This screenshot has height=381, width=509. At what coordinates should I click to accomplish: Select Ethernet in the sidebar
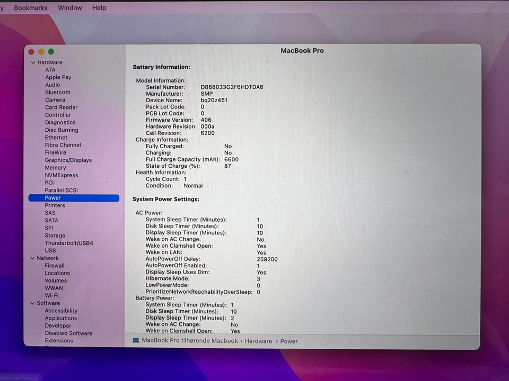pyautogui.click(x=56, y=138)
